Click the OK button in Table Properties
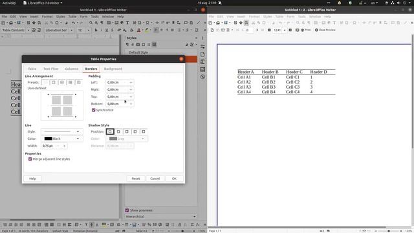This screenshot has width=414, height=233. pyautogui.click(x=174, y=179)
